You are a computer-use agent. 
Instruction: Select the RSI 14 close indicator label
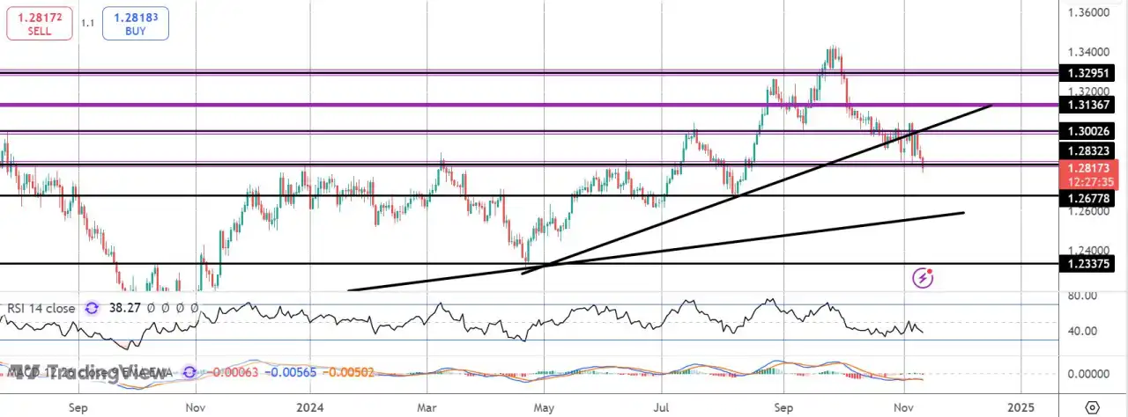(x=43, y=309)
